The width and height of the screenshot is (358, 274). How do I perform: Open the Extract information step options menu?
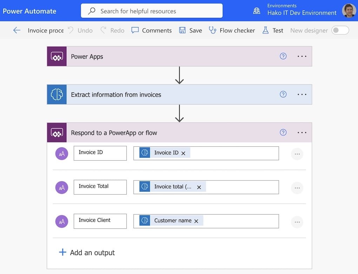pos(302,94)
